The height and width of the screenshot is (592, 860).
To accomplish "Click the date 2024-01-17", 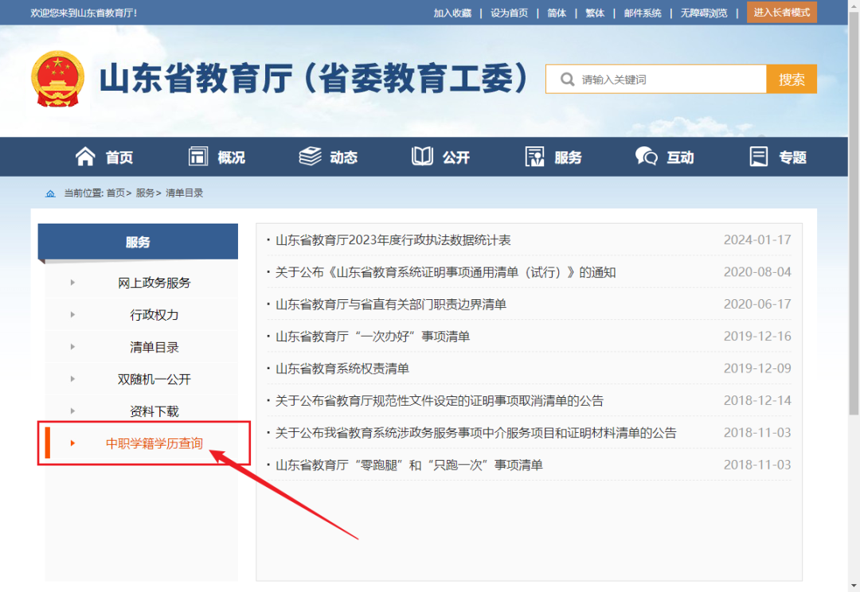I will [757, 240].
